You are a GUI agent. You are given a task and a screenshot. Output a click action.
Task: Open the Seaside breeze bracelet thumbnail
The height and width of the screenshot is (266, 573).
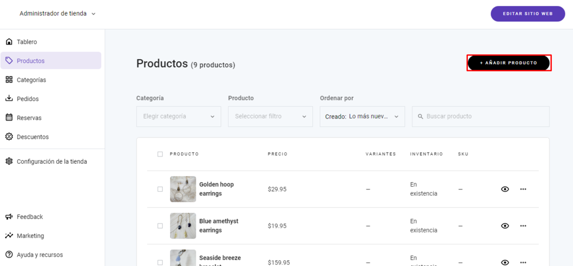click(183, 258)
